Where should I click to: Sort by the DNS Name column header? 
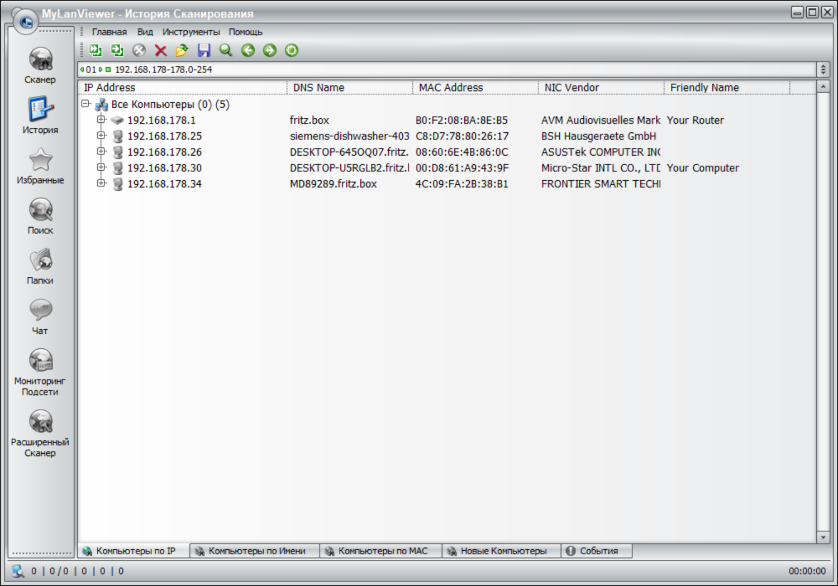click(350, 88)
